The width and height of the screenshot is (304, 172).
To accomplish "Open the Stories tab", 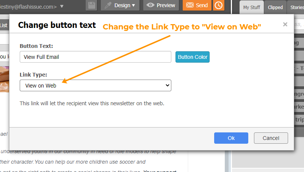I will tap(295, 7).
